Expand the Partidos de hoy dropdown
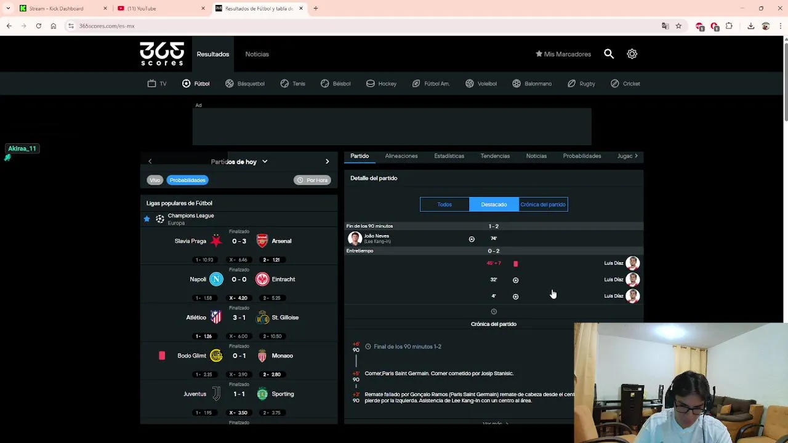788x443 pixels. (x=239, y=162)
